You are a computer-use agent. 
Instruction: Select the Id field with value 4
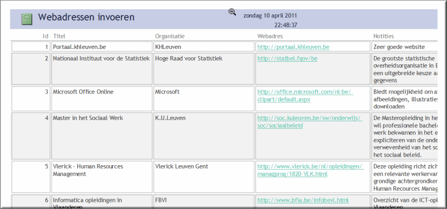point(31,136)
